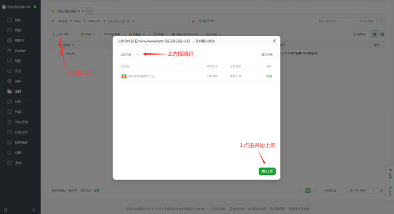The height and width of the screenshot is (214, 394).
Task: Click the 使用手册 footer link
Action: [237, 209]
